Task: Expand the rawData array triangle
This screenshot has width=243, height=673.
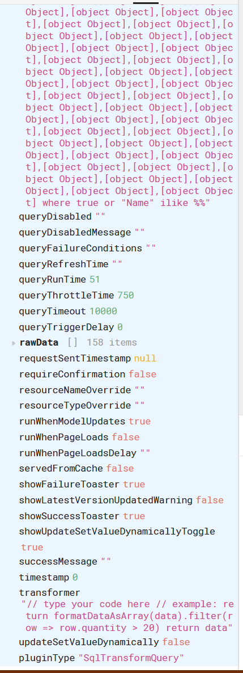Action: pos(14,343)
